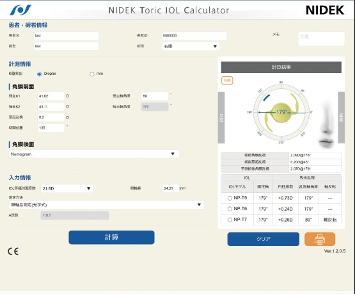This screenshot has width=355, height=294.
Task: Click the 軸反転 axis flip cell for NP-T7
Action: click(x=330, y=220)
